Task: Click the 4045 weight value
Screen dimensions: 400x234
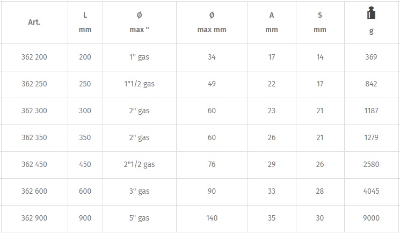Action: pyautogui.click(x=371, y=191)
